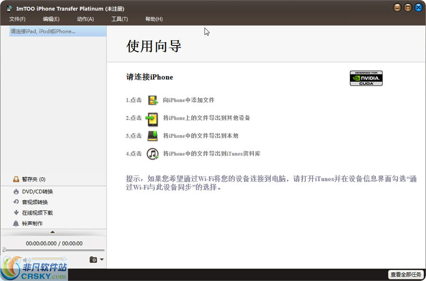Close the ImTOO window
This screenshot has width=426, height=281.
[418, 8]
